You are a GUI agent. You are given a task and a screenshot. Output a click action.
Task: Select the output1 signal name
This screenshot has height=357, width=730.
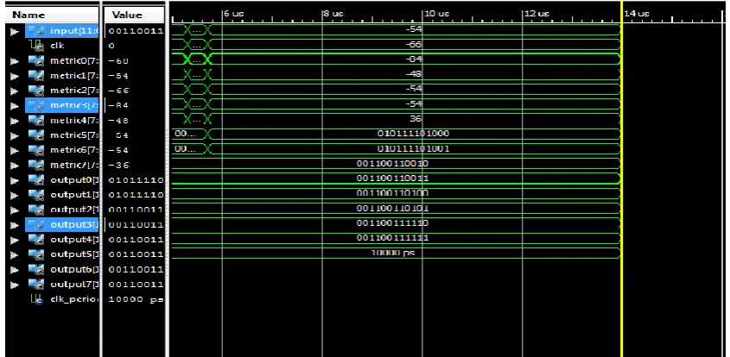pos(74,195)
